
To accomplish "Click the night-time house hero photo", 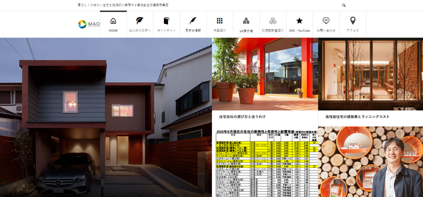I will coord(106,117).
